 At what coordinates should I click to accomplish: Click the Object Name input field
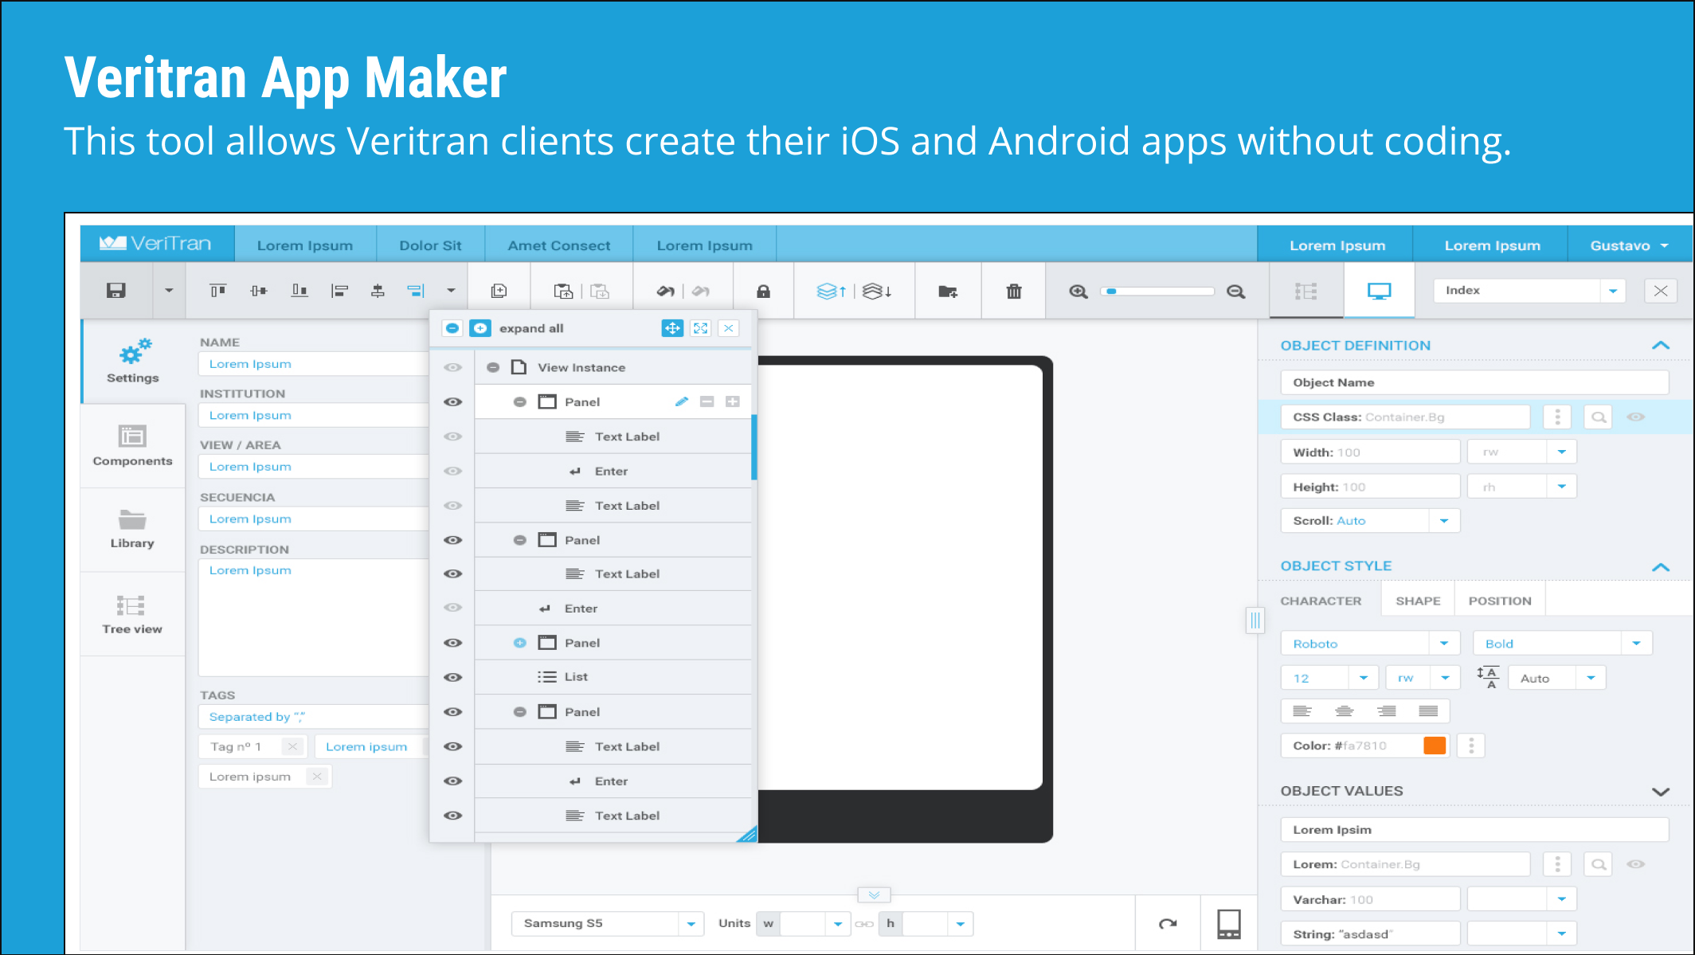coord(1474,382)
